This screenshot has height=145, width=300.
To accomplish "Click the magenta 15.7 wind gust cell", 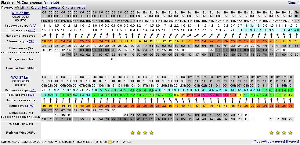I will [211, 95].
